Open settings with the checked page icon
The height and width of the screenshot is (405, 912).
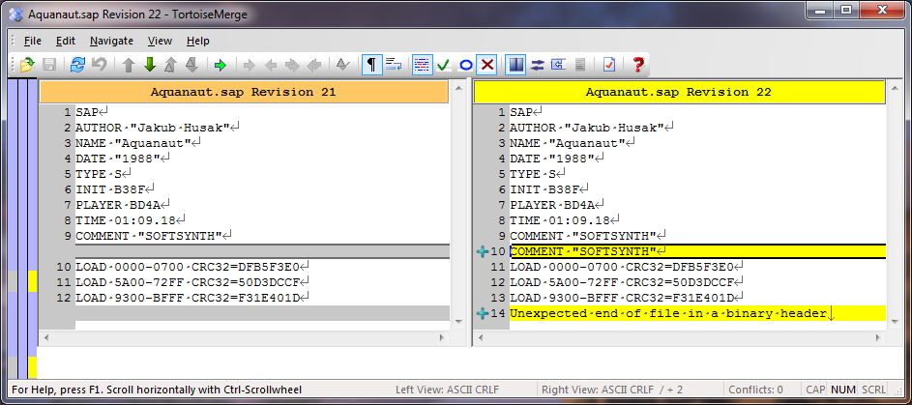tap(609, 65)
